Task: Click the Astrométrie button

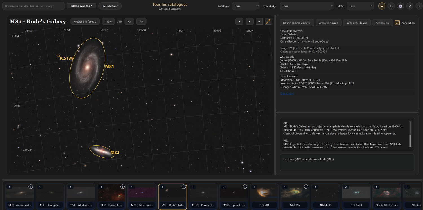Action: 382,23
